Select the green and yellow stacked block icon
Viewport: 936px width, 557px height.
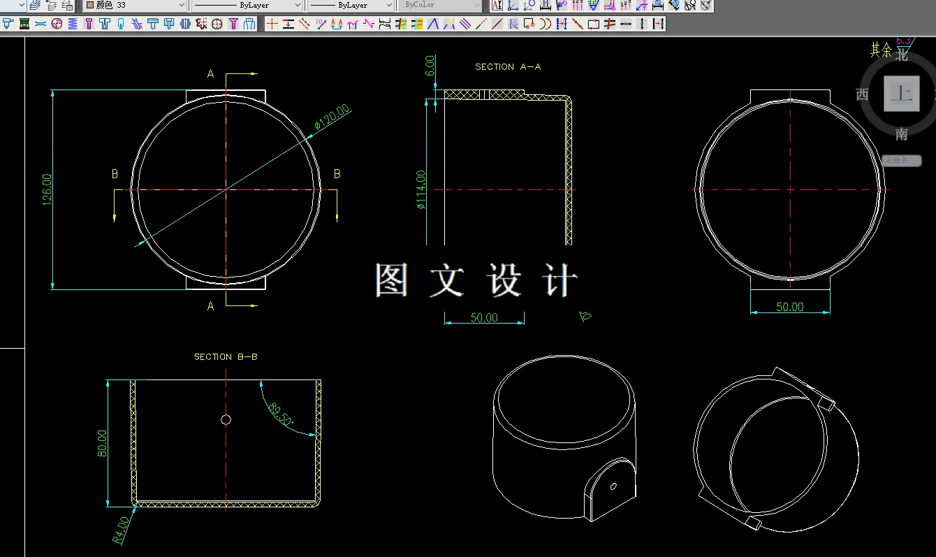pos(24,24)
